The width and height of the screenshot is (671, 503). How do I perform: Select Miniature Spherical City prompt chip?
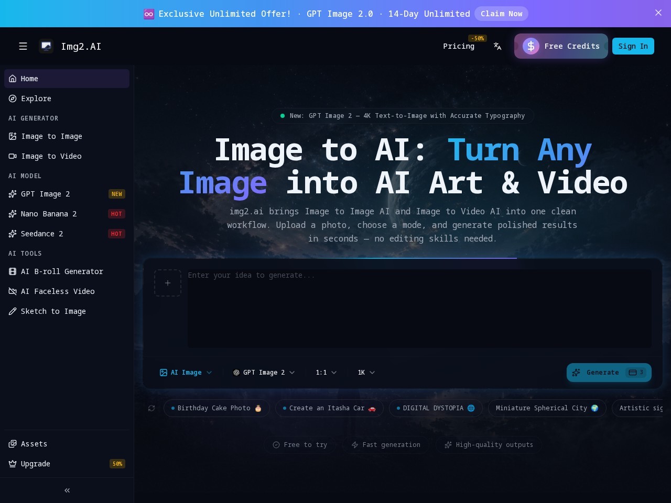[547, 408]
